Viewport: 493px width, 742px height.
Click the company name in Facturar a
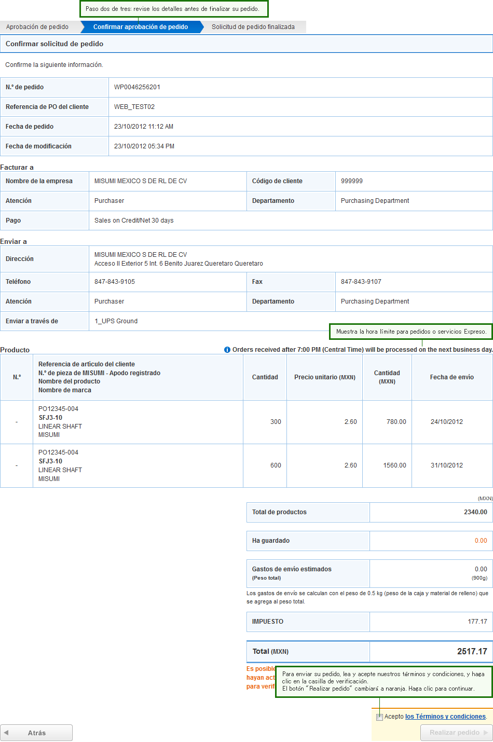[141, 181]
